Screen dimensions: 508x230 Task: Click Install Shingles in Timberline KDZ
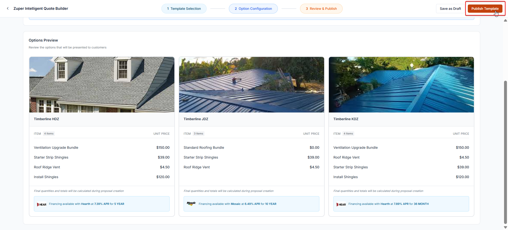click(346, 177)
